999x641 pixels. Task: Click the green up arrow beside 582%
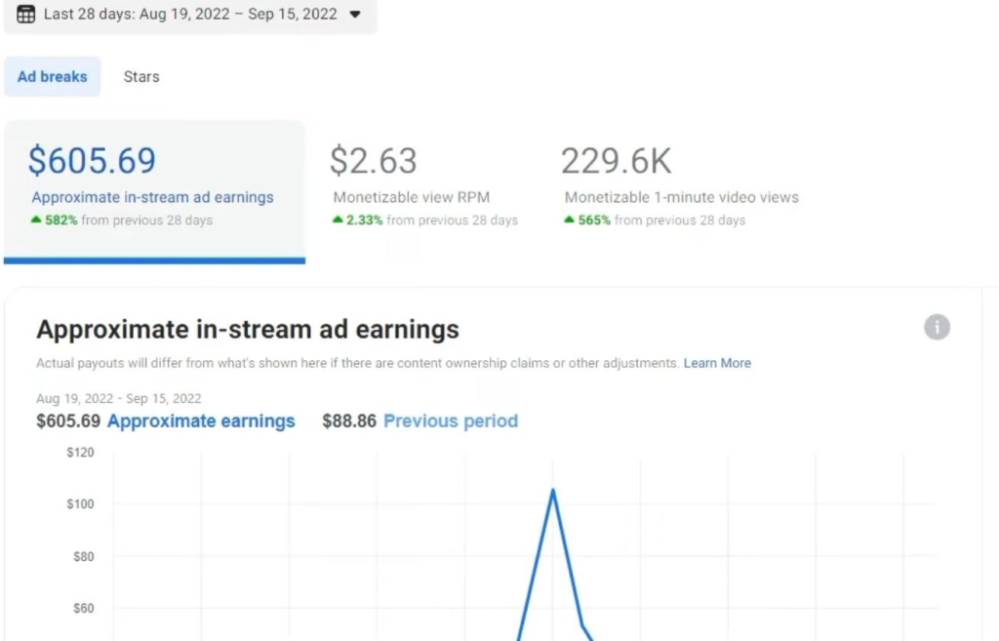(37, 220)
